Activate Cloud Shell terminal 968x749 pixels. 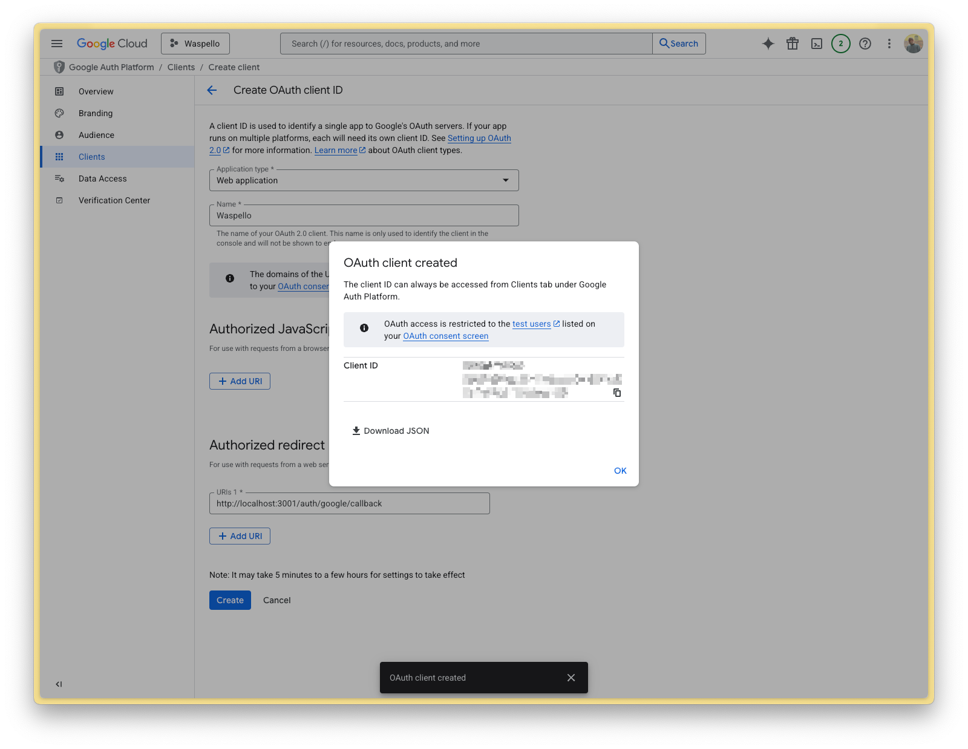[817, 43]
